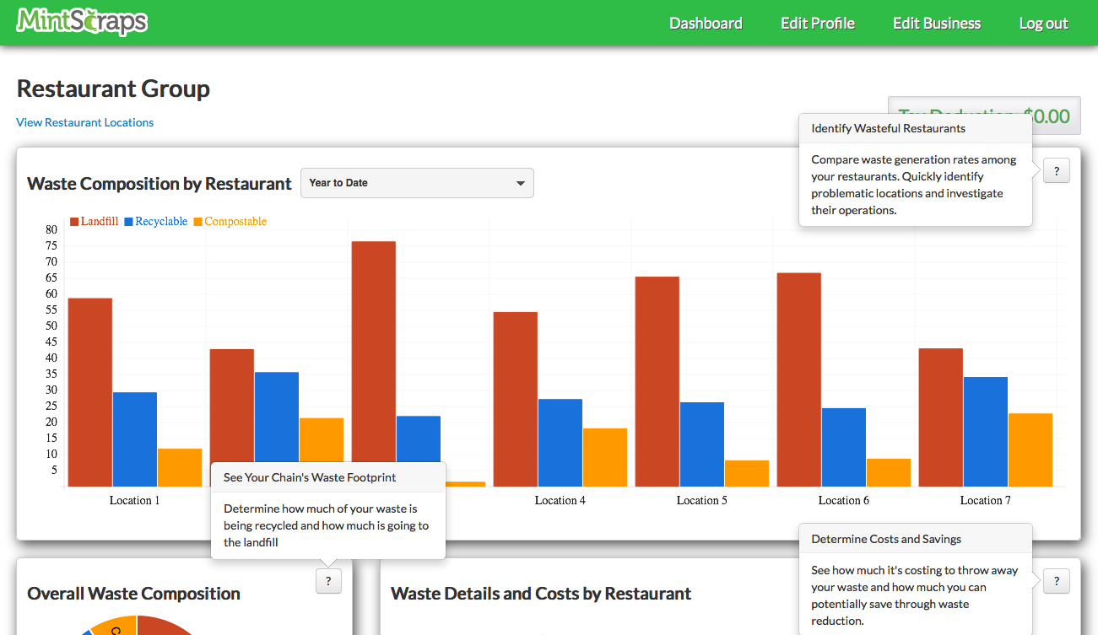Select the Location 6 landfill bar
Image resolution: width=1098 pixels, height=635 pixels.
pyautogui.click(x=799, y=379)
